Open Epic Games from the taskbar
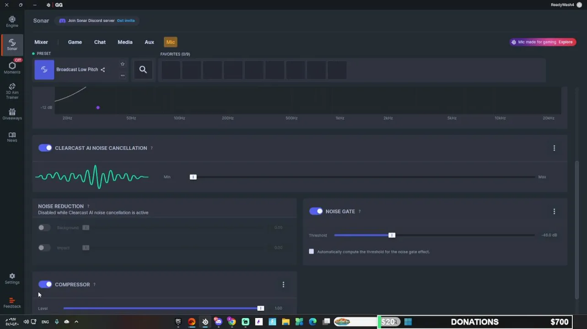 tap(178, 322)
